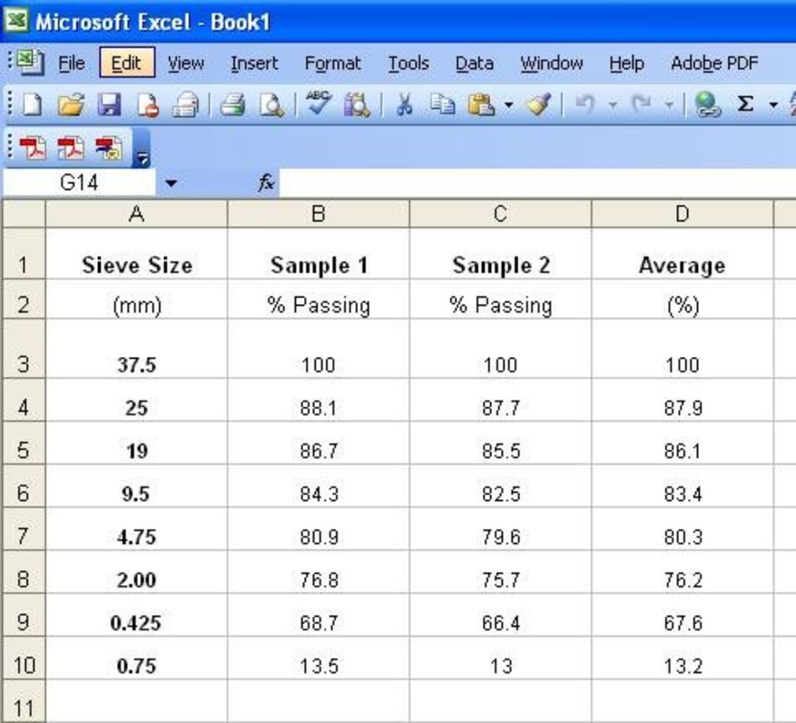
Task: Open an existing file
Action: coord(73,104)
